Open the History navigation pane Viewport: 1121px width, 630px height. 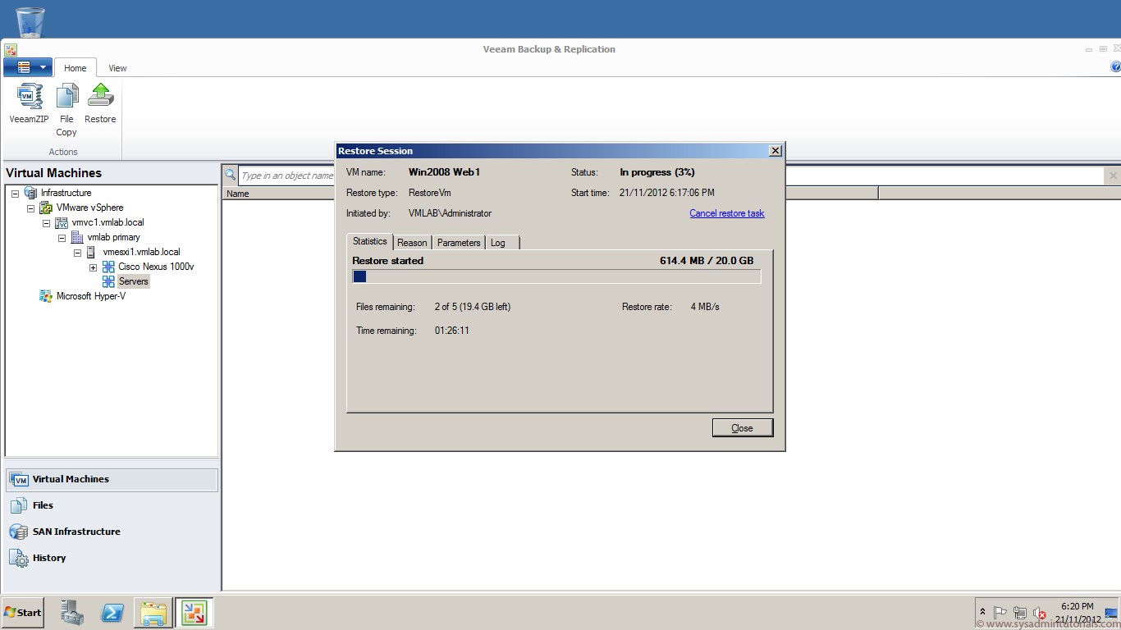click(112, 558)
